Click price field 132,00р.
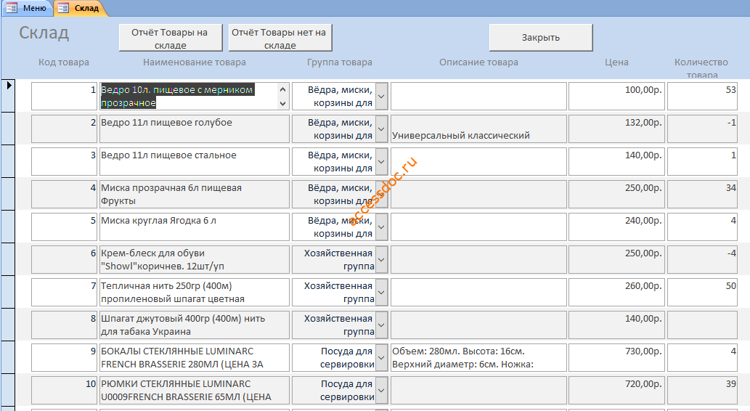The image size is (750, 411). (616, 129)
